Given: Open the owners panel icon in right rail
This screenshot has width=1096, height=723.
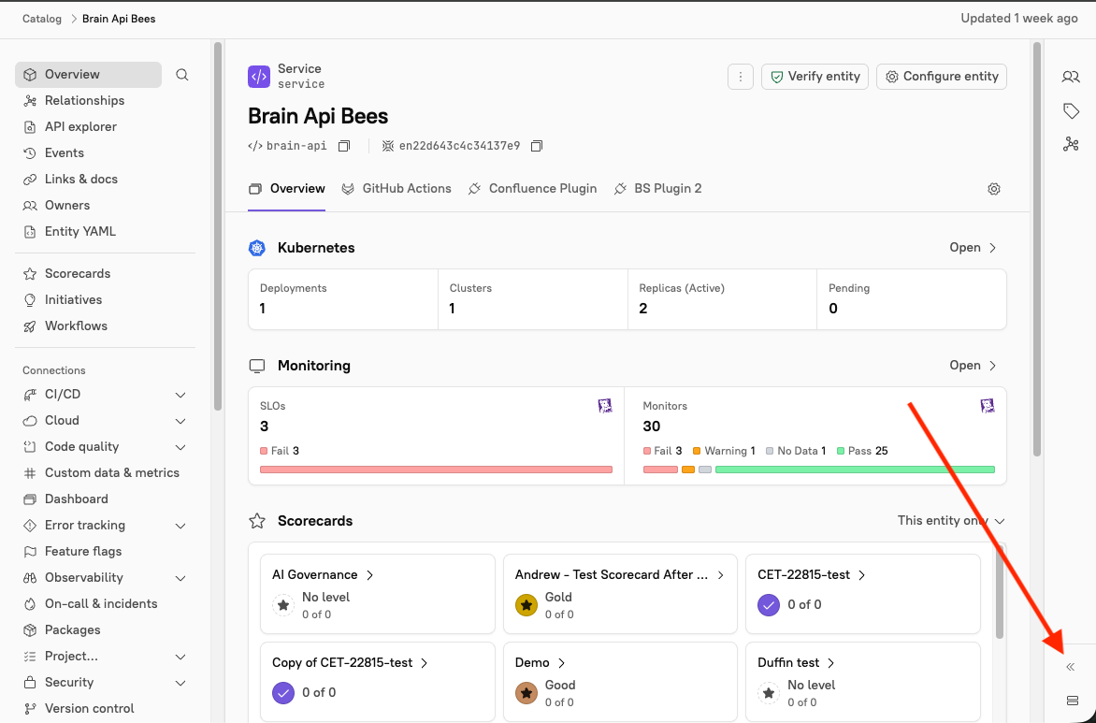Looking at the screenshot, I should click(x=1070, y=77).
